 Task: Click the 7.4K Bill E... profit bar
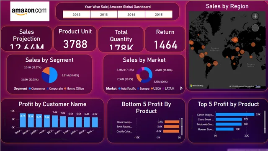[55, 121]
